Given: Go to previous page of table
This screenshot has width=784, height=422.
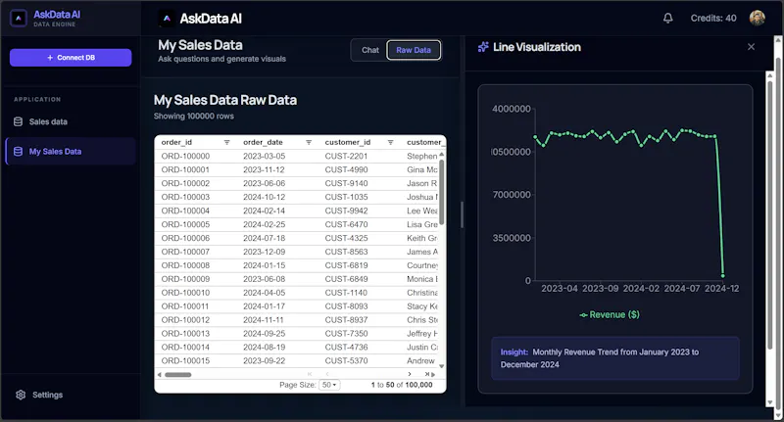Looking at the screenshot, I should click(x=327, y=374).
